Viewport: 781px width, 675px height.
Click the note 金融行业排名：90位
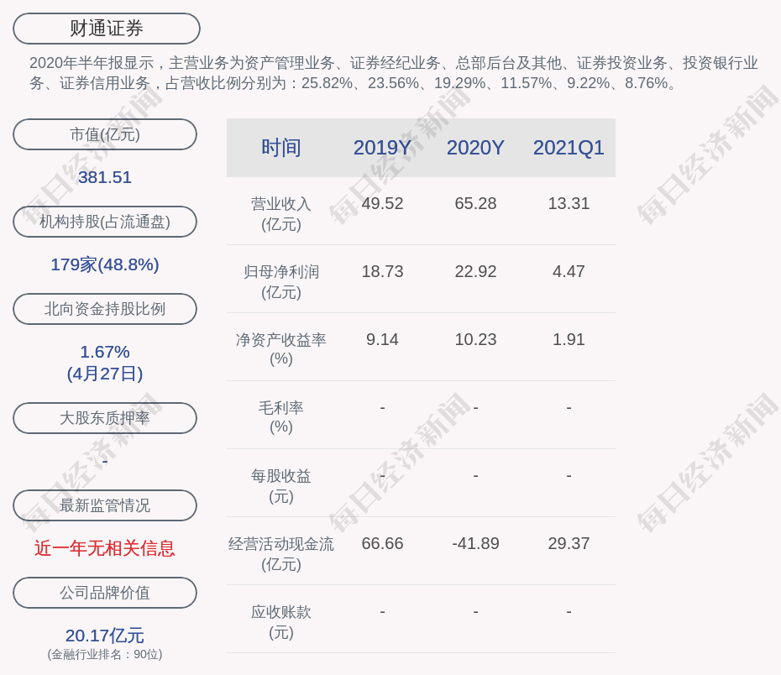click(105, 655)
